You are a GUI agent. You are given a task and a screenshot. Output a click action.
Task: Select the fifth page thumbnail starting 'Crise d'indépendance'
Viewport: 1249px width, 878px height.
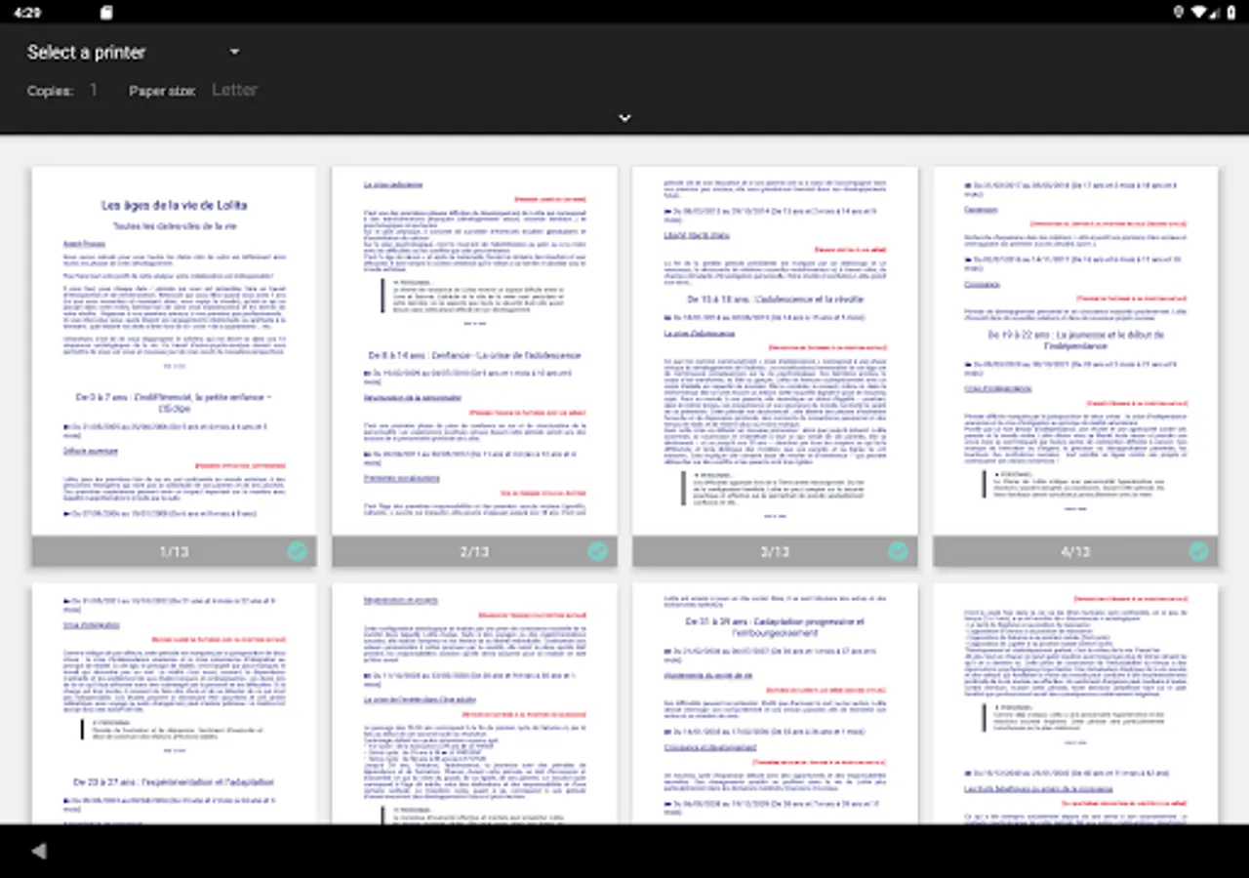pos(174,703)
